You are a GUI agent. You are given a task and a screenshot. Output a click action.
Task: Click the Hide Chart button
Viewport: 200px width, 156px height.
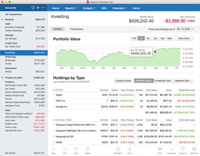coord(184,38)
